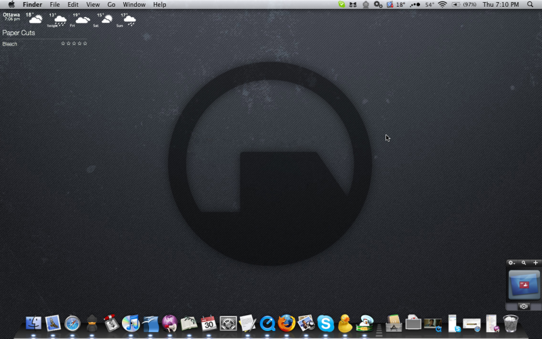Click the Sat 15° forecast icon
Screen dimensions: 542x339
(104, 20)
